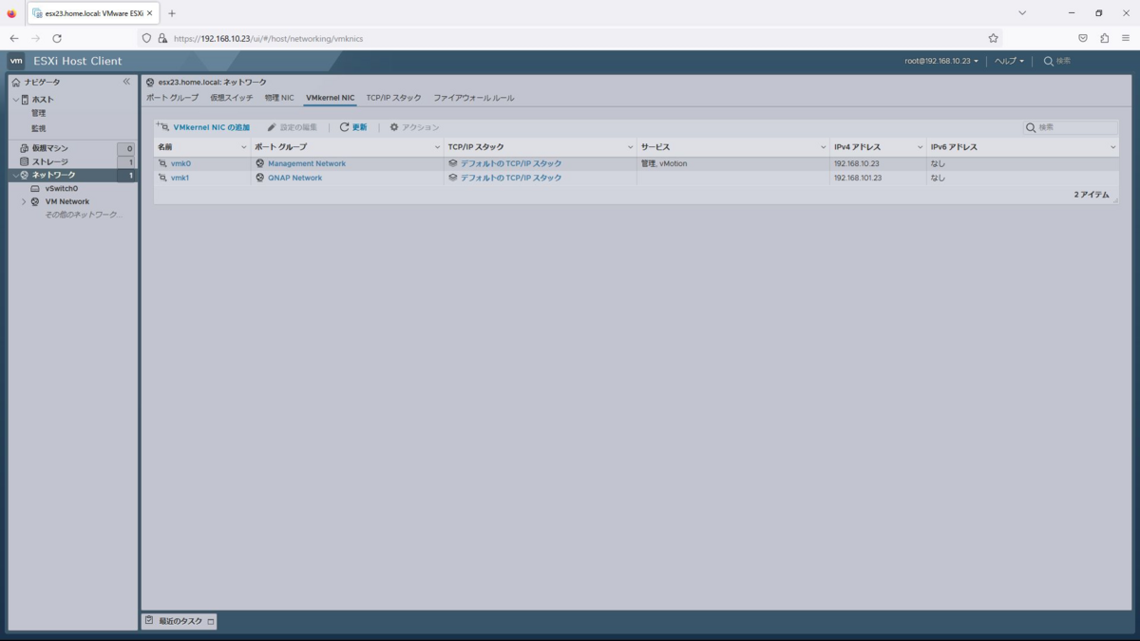Switch to the ポート グループ tab
The height and width of the screenshot is (641, 1140).
172,98
